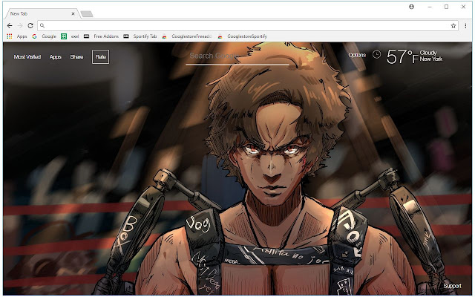Select the New Tab browser tab

click(x=41, y=13)
